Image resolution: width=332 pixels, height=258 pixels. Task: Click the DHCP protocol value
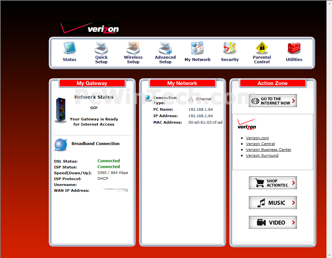(103, 178)
